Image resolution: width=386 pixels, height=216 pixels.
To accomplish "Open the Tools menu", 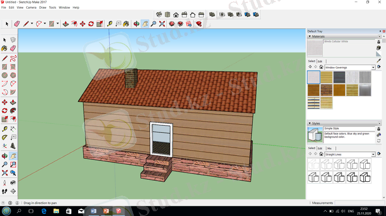I will (x=53, y=8).
